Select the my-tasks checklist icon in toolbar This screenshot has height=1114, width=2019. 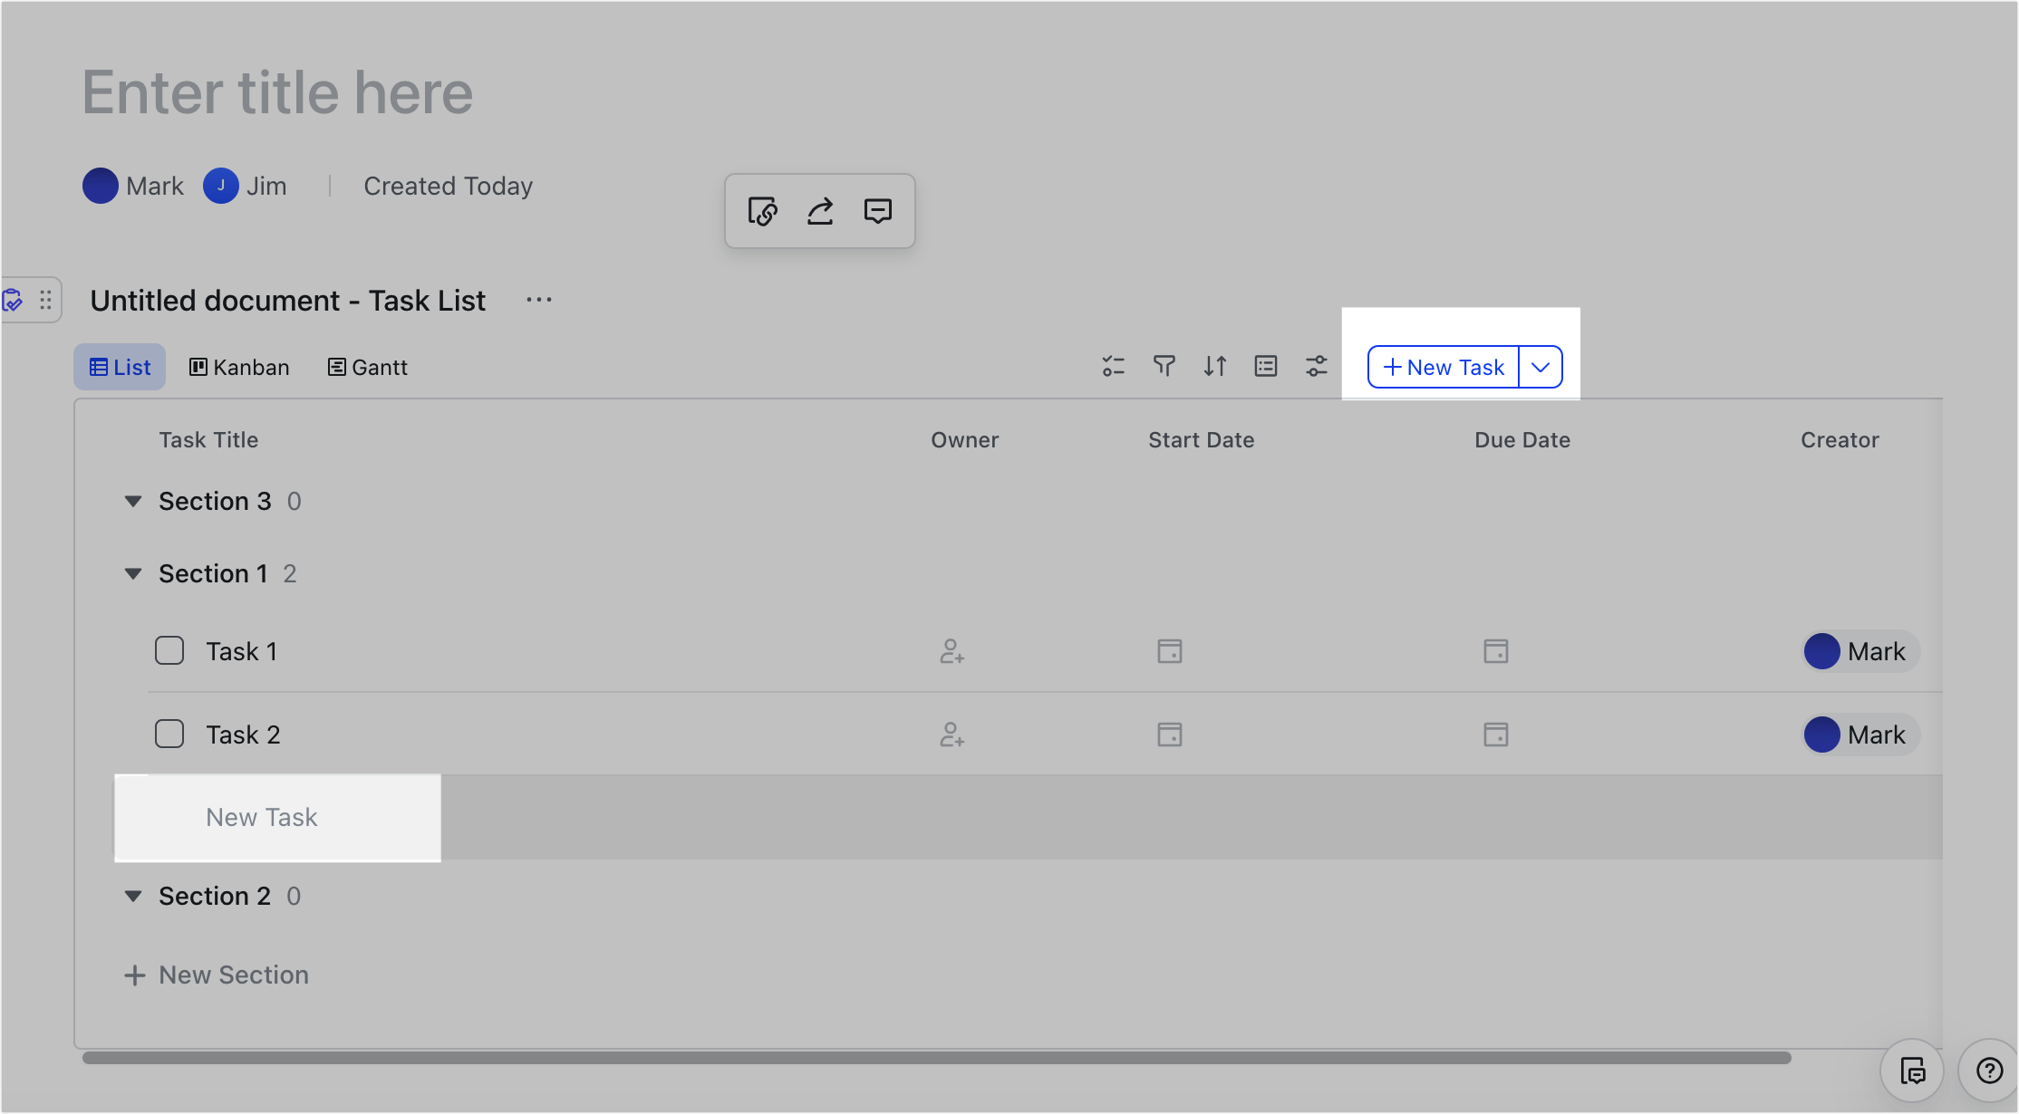1114,366
